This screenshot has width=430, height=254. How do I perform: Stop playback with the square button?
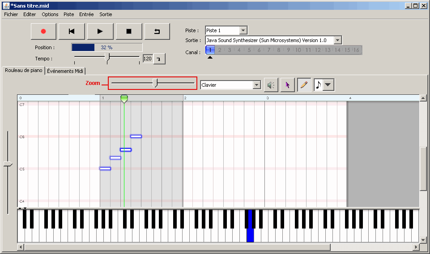[129, 31]
